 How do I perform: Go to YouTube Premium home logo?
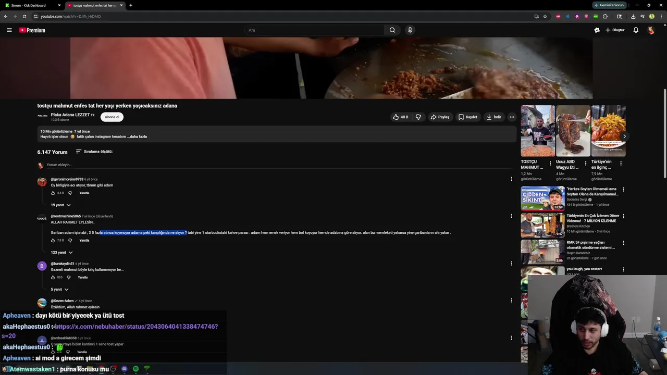click(32, 30)
